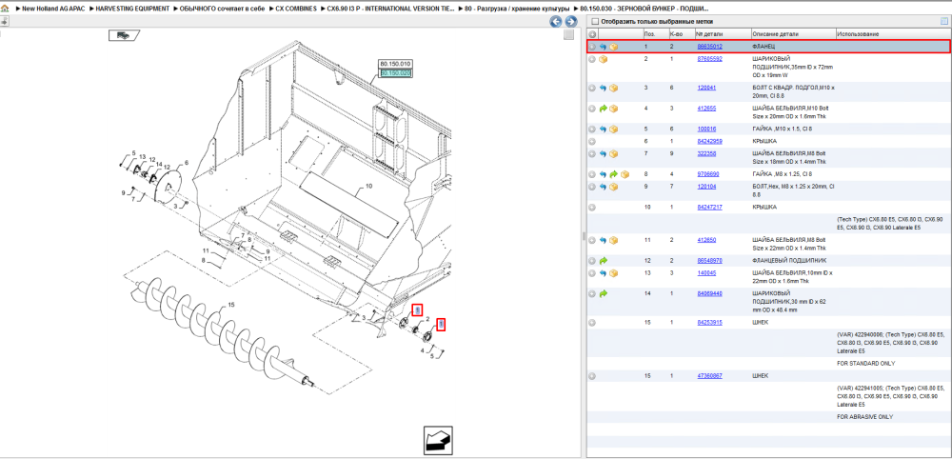The height and width of the screenshot is (459, 952).
Task: Click the large back arrow below diagram
Action: click(x=439, y=440)
